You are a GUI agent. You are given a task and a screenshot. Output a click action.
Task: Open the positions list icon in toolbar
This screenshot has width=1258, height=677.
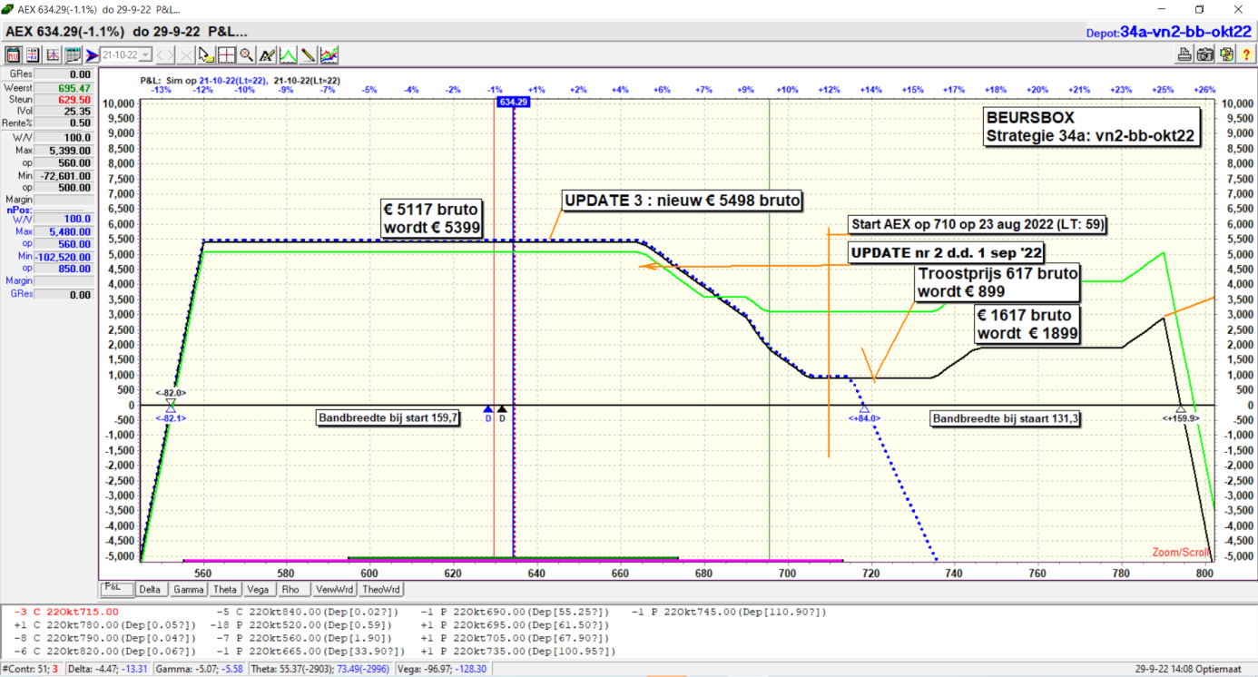(x=33, y=54)
